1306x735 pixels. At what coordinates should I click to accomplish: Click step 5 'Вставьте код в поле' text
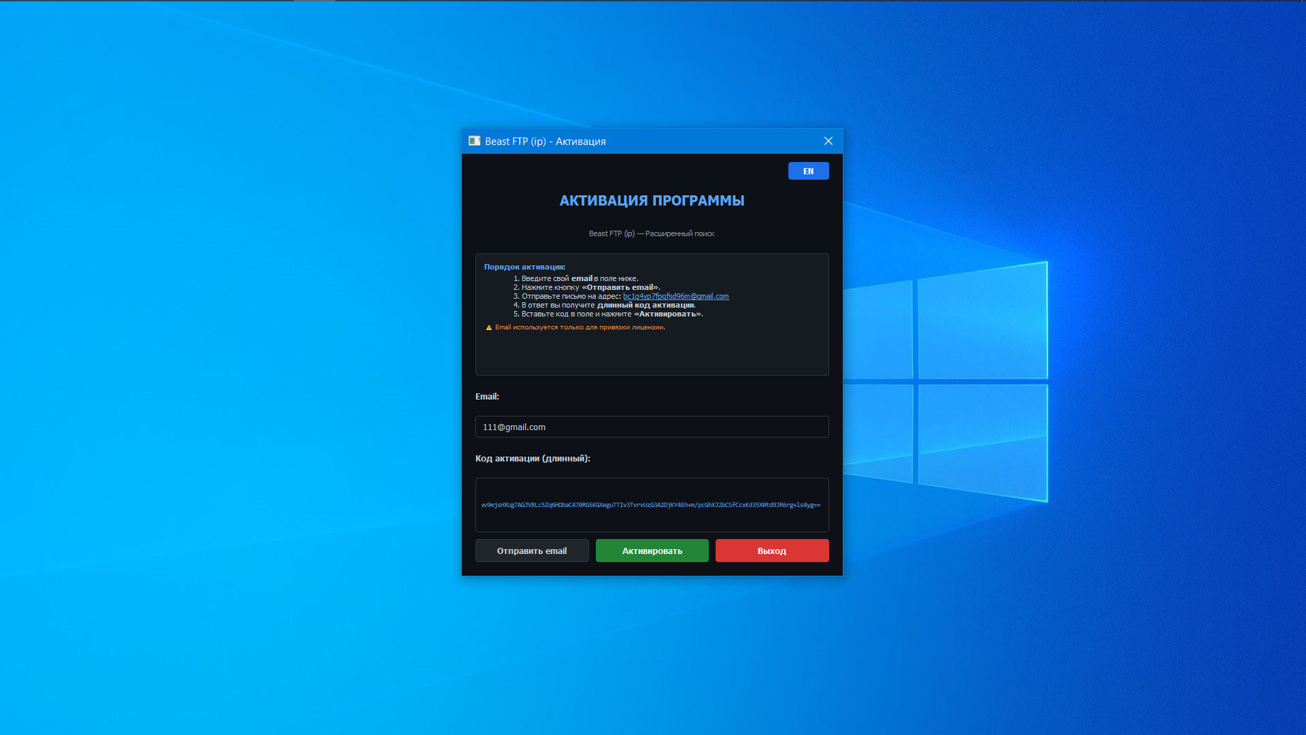click(608, 314)
